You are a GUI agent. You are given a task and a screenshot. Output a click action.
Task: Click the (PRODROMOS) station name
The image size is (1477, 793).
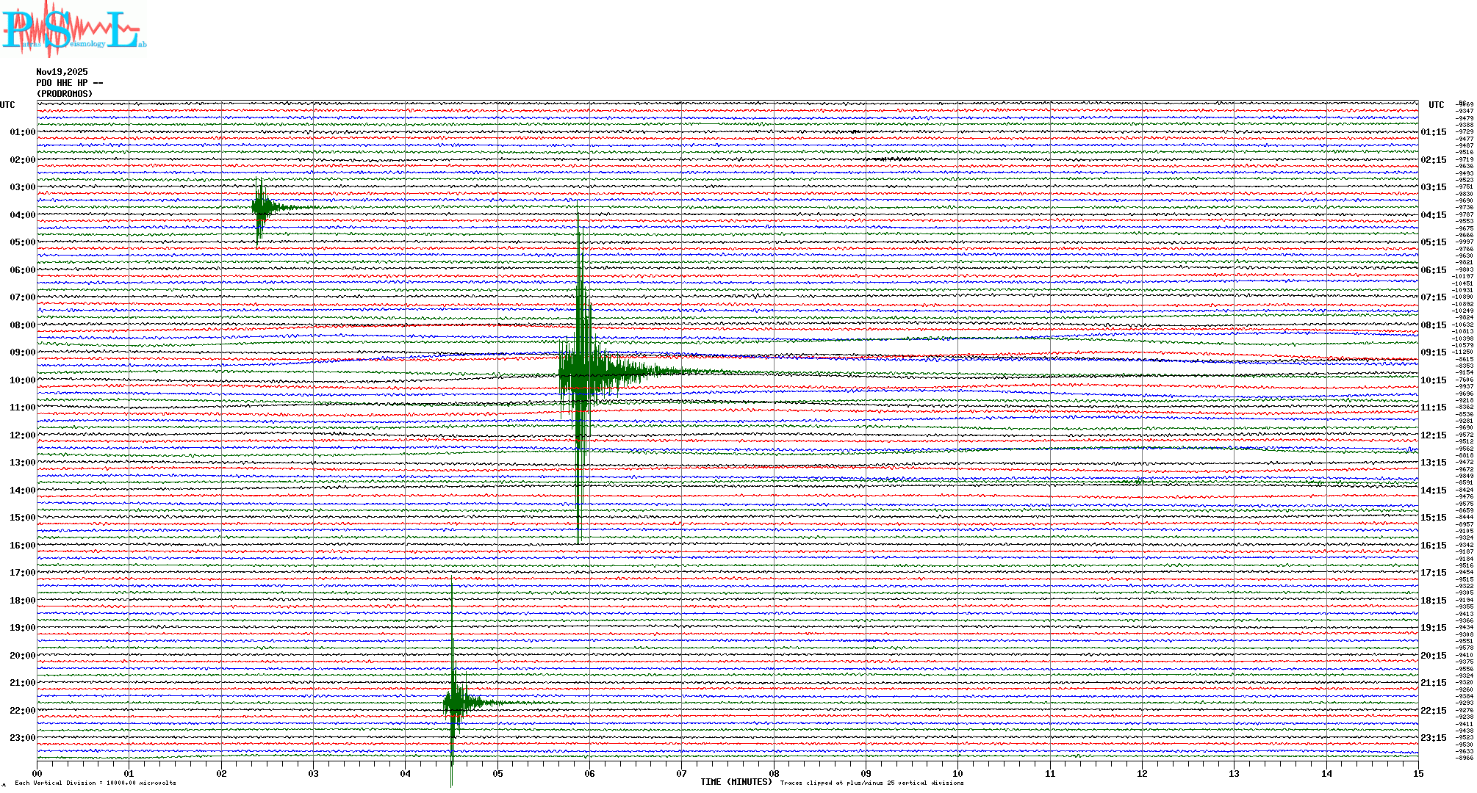(x=65, y=94)
